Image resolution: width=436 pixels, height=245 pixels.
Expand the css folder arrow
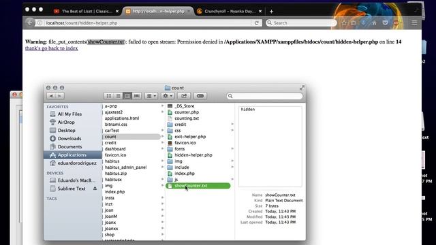pyautogui.click(x=232, y=130)
